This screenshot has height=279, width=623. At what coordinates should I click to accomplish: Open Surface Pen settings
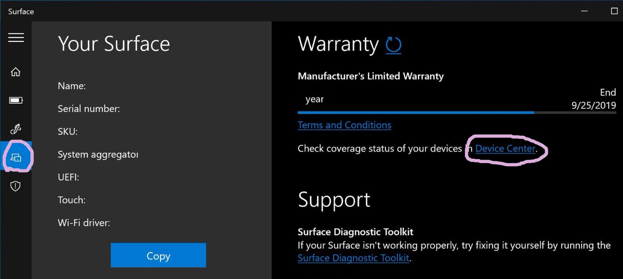[x=15, y=129]
